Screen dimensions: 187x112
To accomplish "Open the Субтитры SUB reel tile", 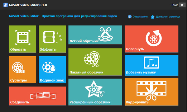I will point(22,70).
